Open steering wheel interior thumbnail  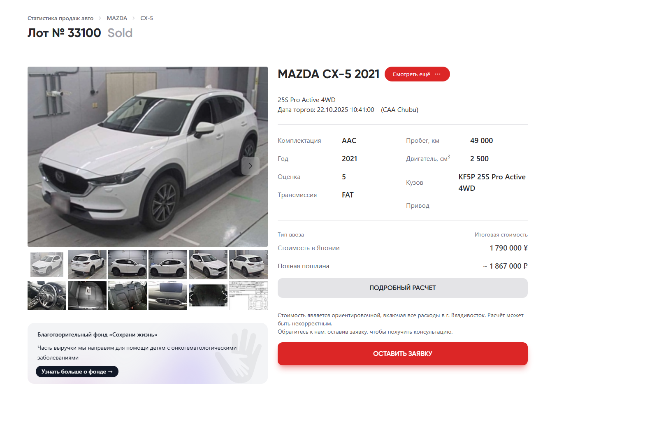click(x=47, y=295)
